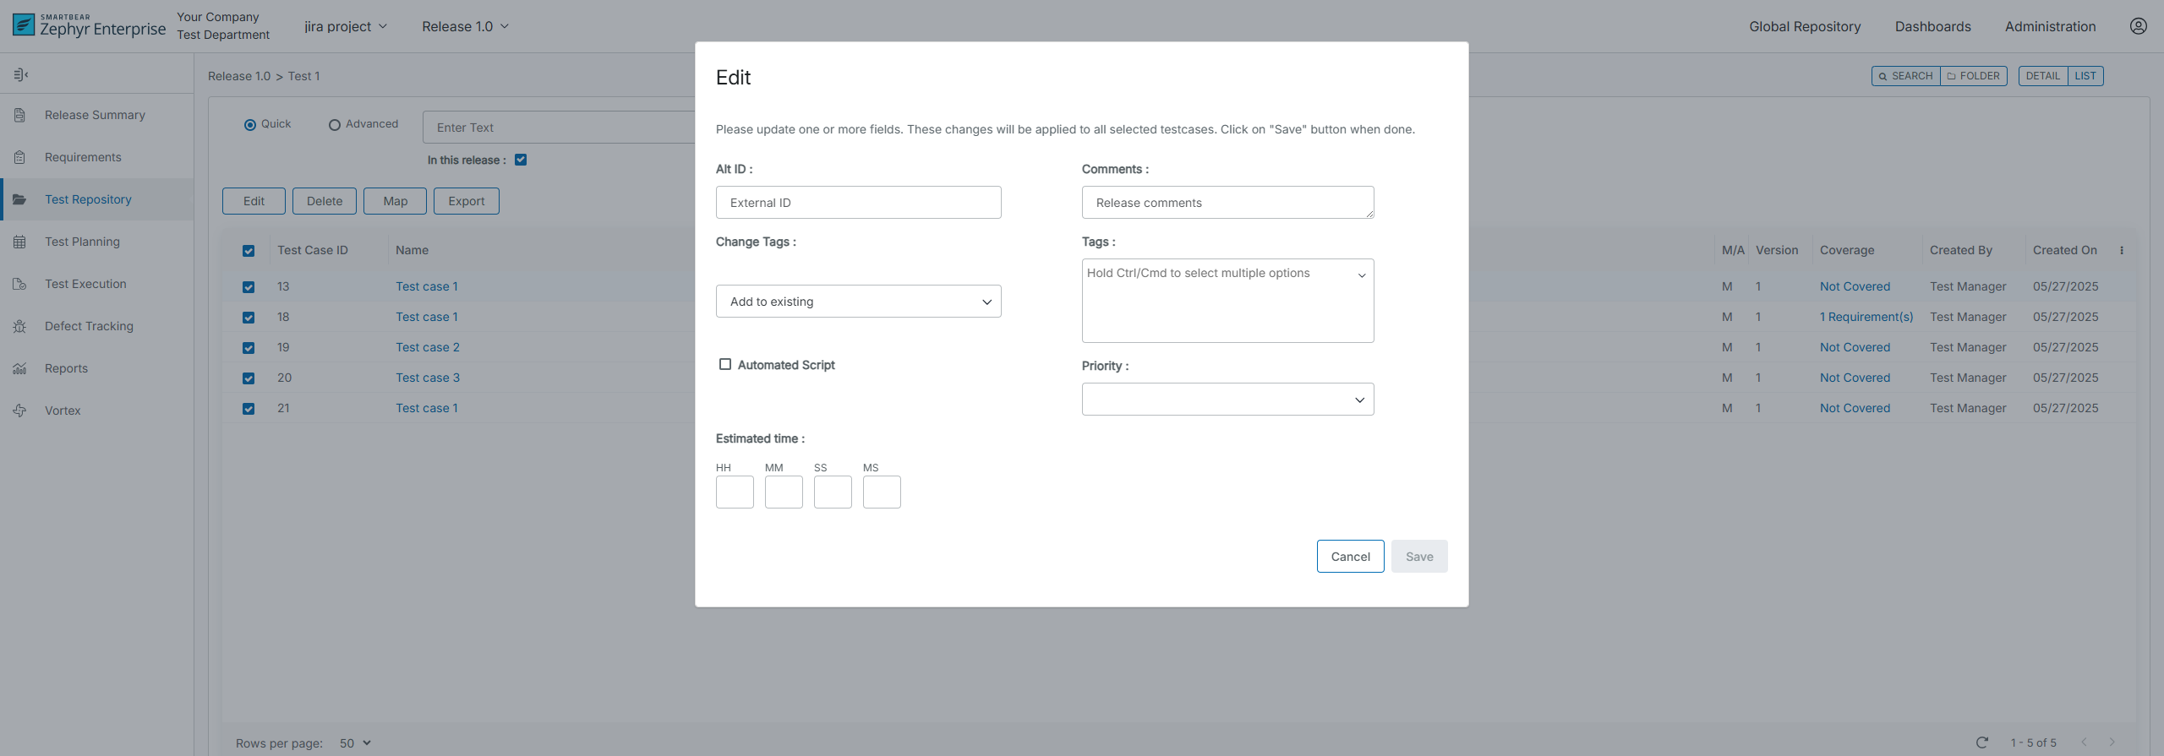Click the Requirements clipboard icon

pyautogui.click(x=20, y=157)
